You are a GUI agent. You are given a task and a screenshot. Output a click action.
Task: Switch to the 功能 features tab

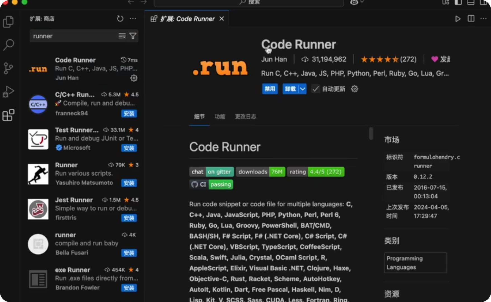click(x=220, y=116)
